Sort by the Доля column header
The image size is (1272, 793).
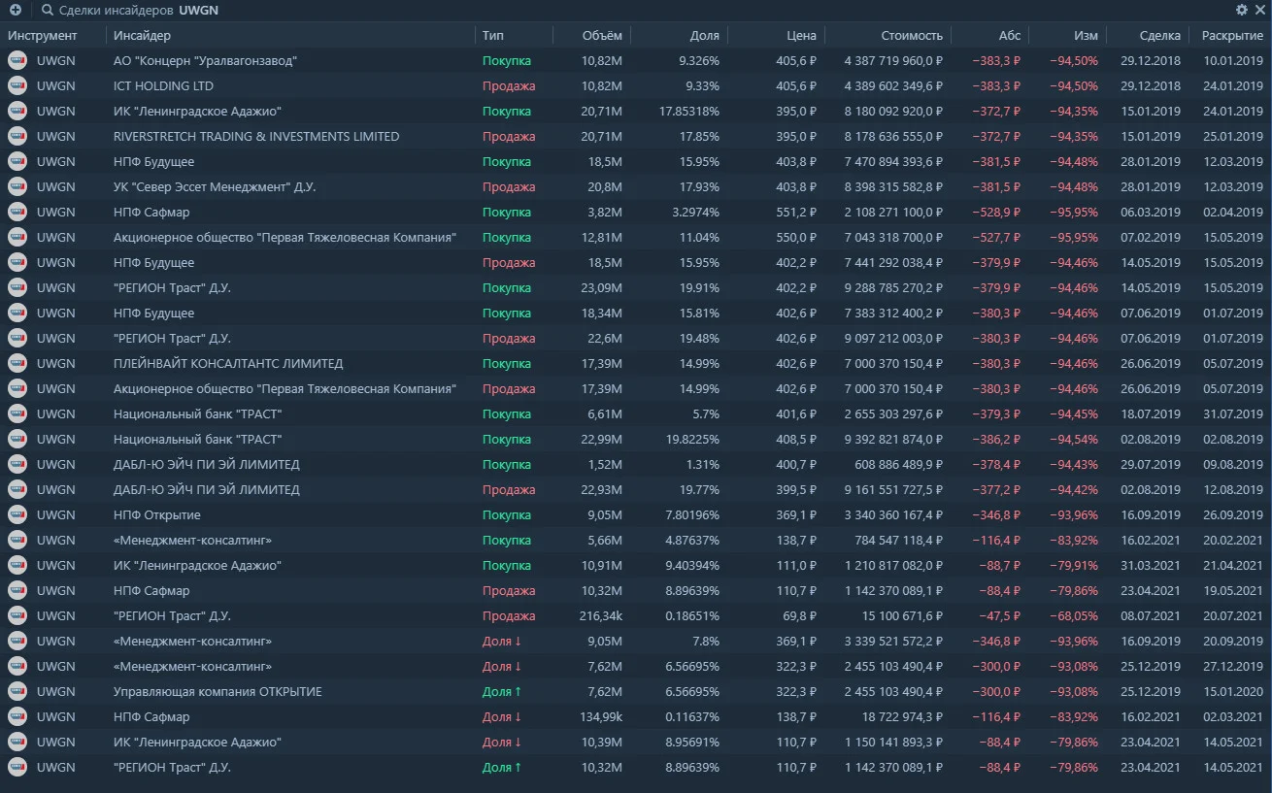[x=705, y=36]
